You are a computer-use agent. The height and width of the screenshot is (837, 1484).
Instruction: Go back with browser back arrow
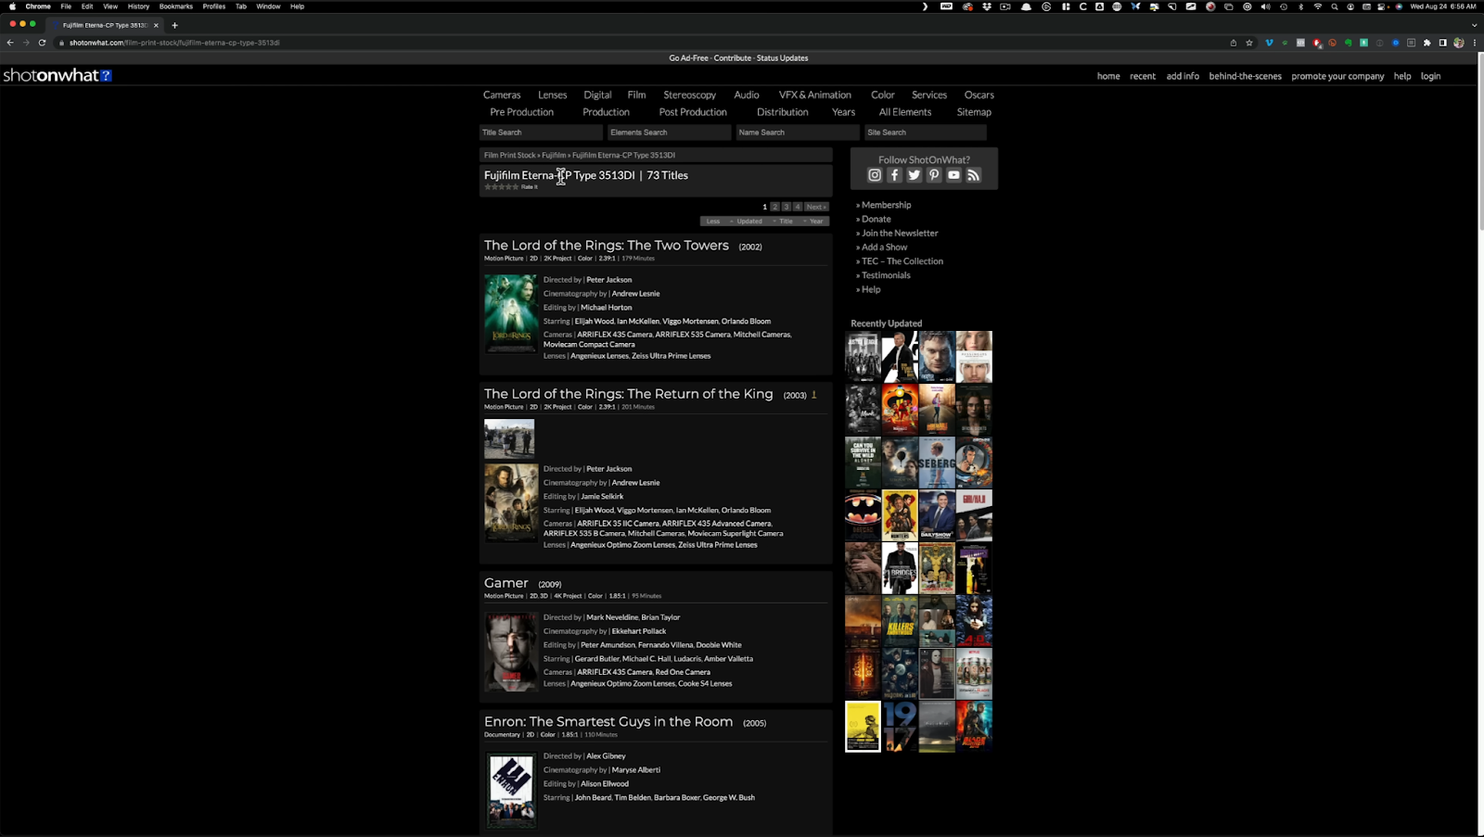(10, 43)
